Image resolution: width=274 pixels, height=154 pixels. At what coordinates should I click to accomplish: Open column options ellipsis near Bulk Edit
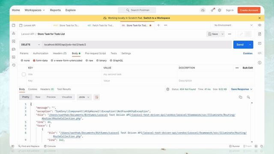[237, 68]
